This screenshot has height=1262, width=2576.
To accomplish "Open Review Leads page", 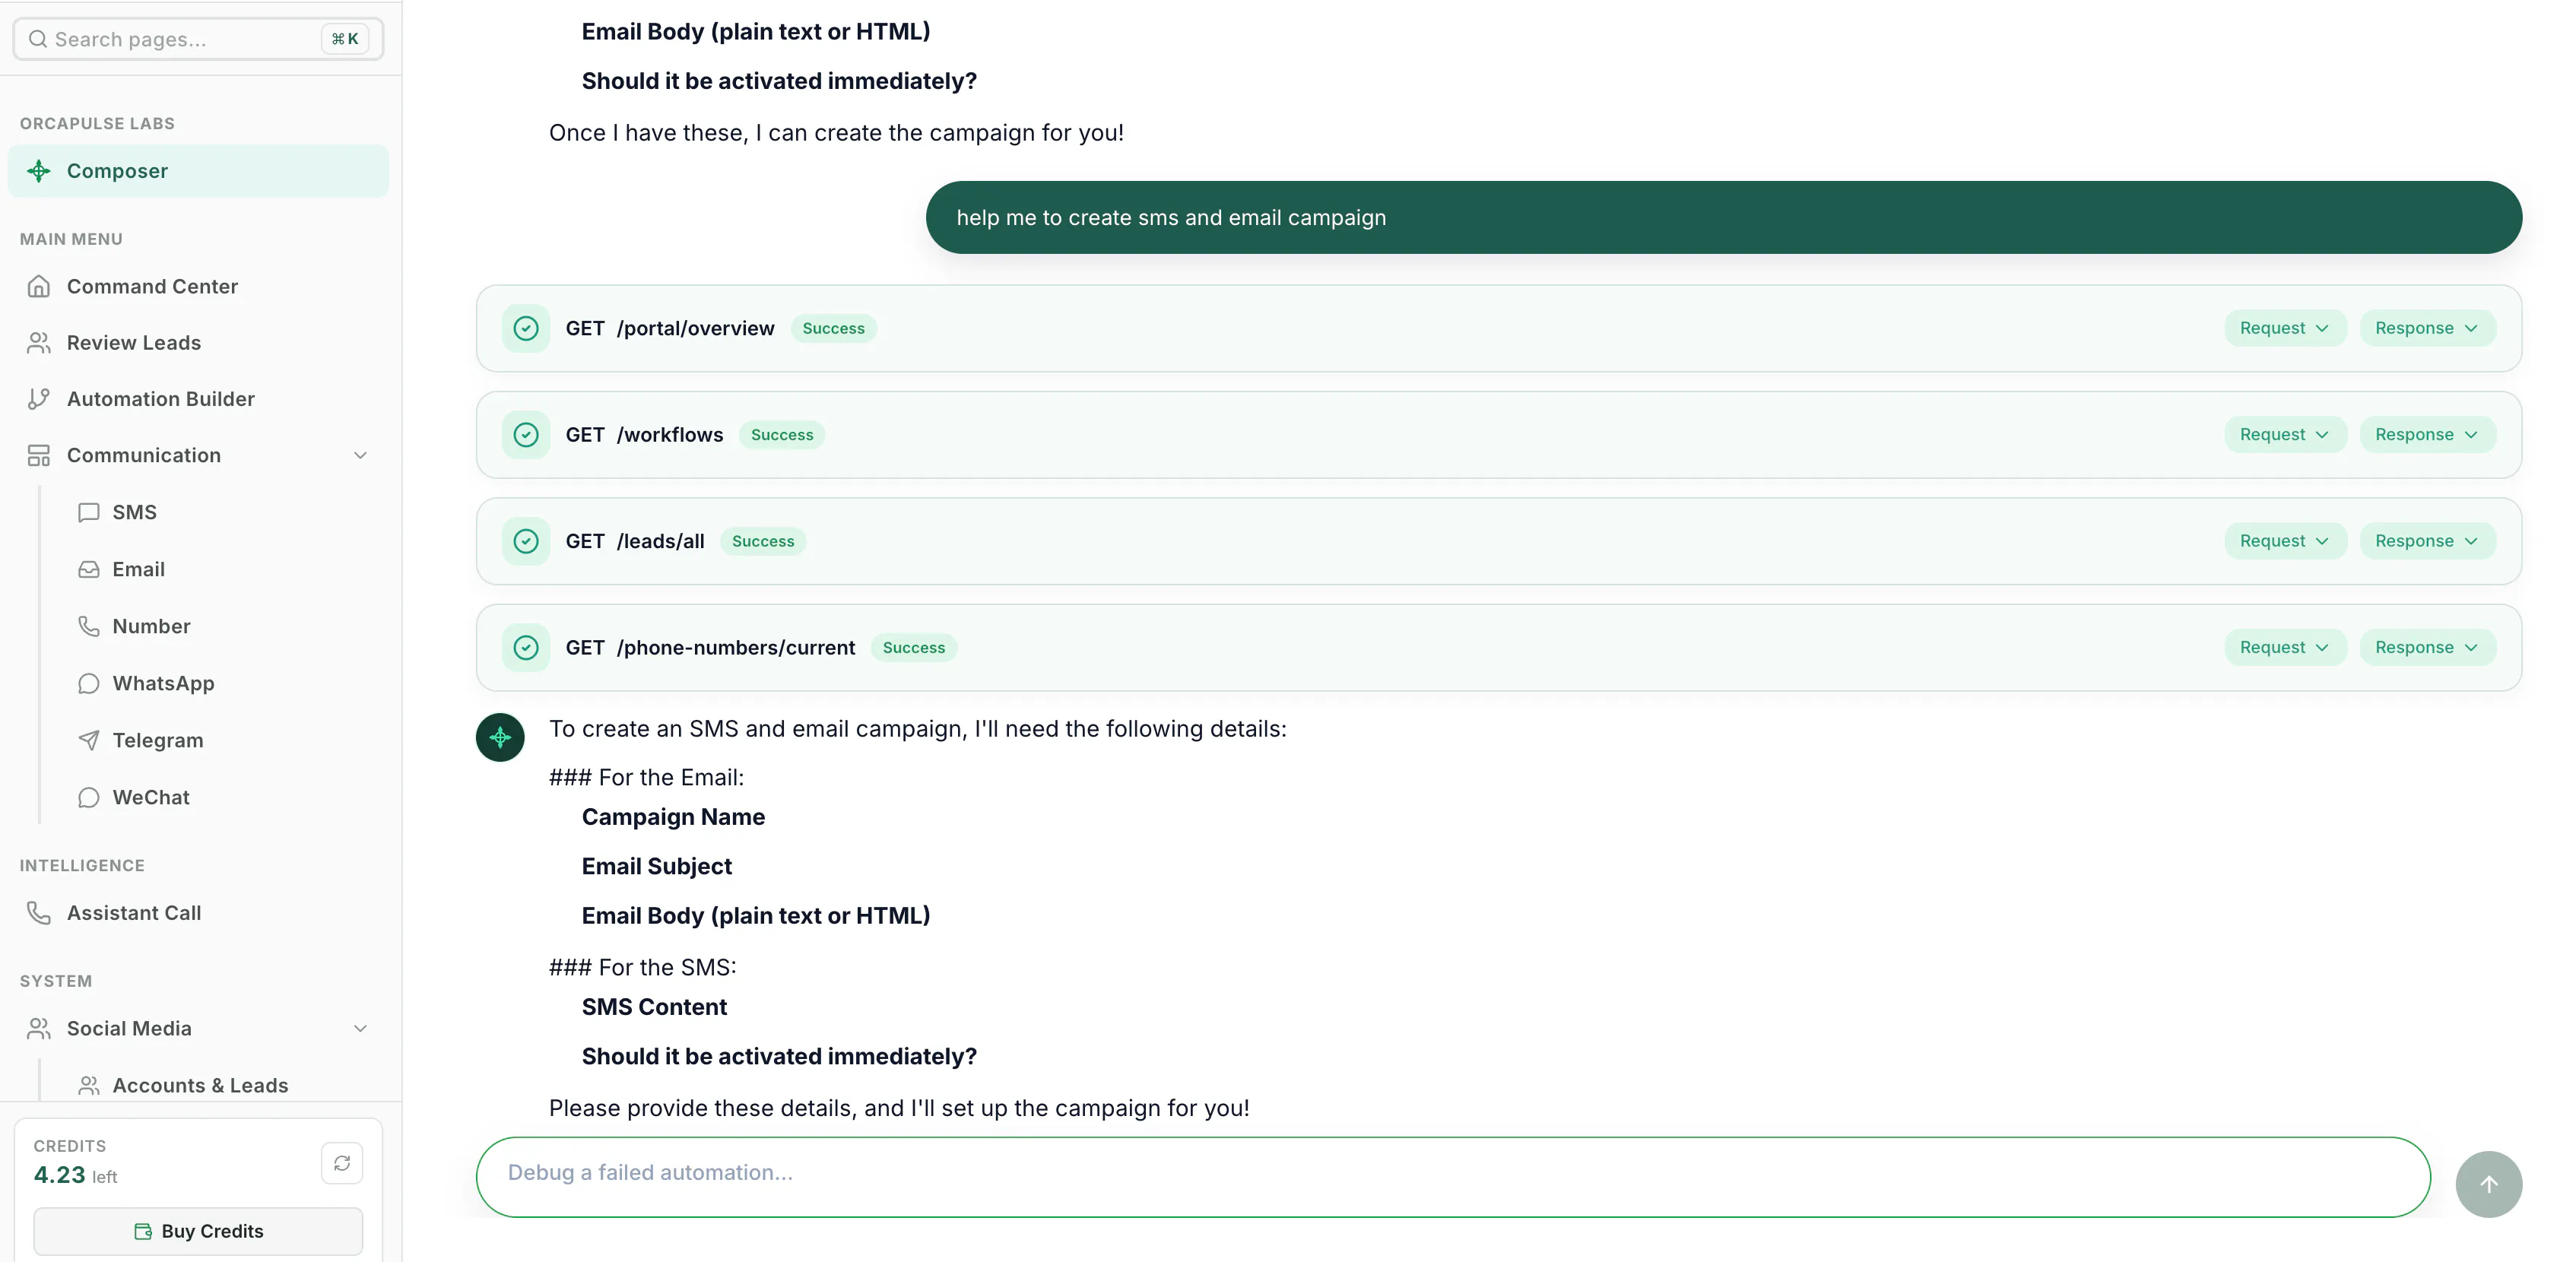I will pos(198,342).
